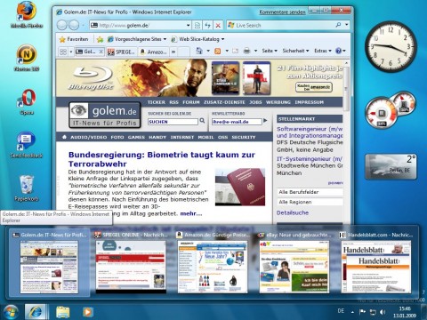Open the blue Help question mark icon
Image resolution: width=427 pixels, height=320 pixels.
pyautogui.click(x=338, y=51)
